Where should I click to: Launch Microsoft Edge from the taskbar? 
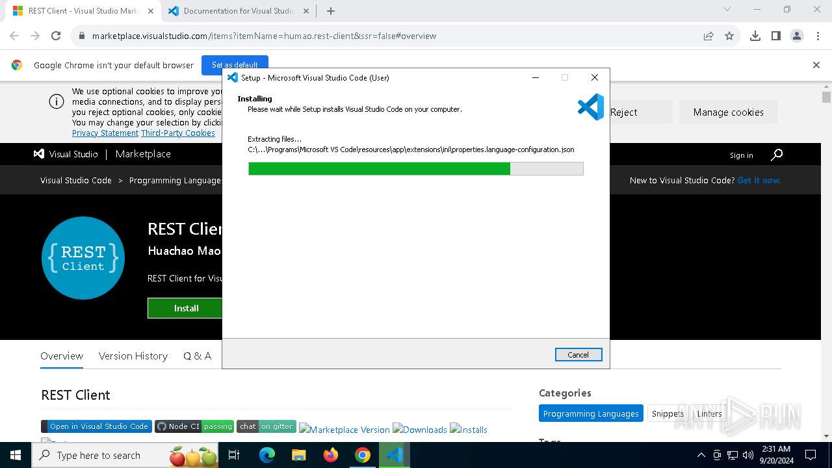point(267,455)
